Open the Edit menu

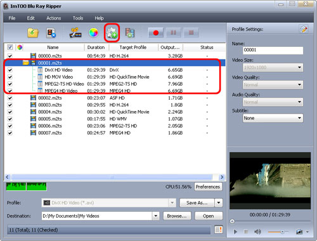30,18
